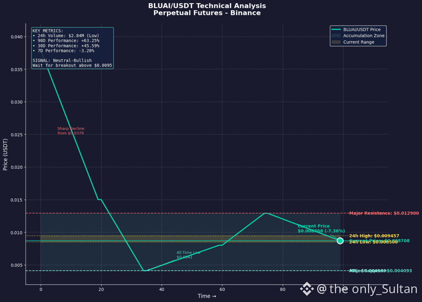Screen dimensions: 422x302
Task: Click "Wait for breakout above $0.0095" text
Action: pos(72,65)
